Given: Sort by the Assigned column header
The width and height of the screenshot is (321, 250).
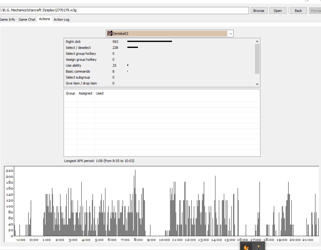Looking at the screenshot, I should click(85, 93).
